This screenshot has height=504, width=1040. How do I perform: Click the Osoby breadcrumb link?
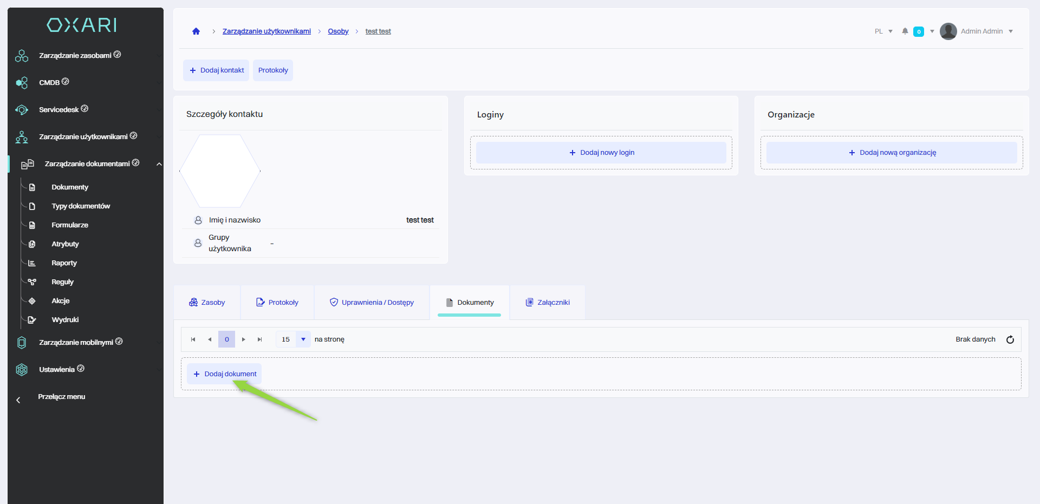point(338,31)
